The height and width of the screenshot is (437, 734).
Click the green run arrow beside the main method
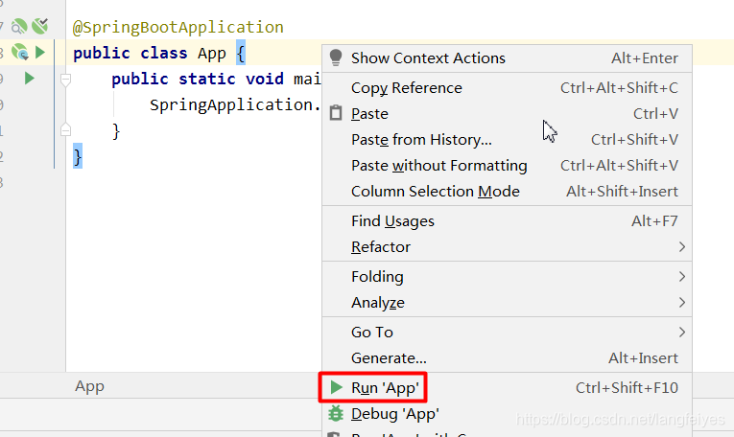coord(30,78)
